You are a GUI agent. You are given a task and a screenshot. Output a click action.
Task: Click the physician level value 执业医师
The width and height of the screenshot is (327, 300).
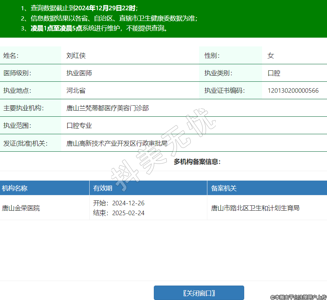coord(79,73)
